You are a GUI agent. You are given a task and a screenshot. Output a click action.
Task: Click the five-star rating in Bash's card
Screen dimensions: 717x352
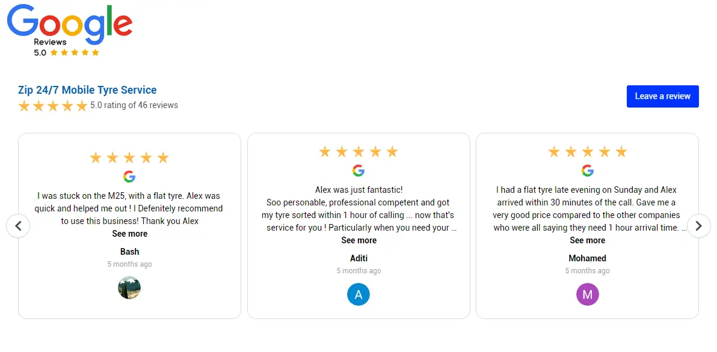pyautogui.click(x=129, y=158)
